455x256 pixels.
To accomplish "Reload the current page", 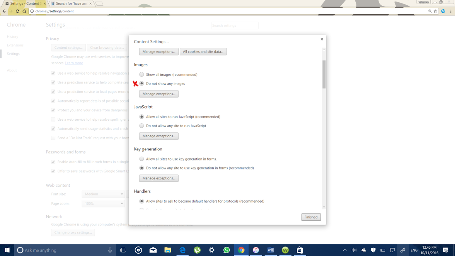I will (17, 11).
